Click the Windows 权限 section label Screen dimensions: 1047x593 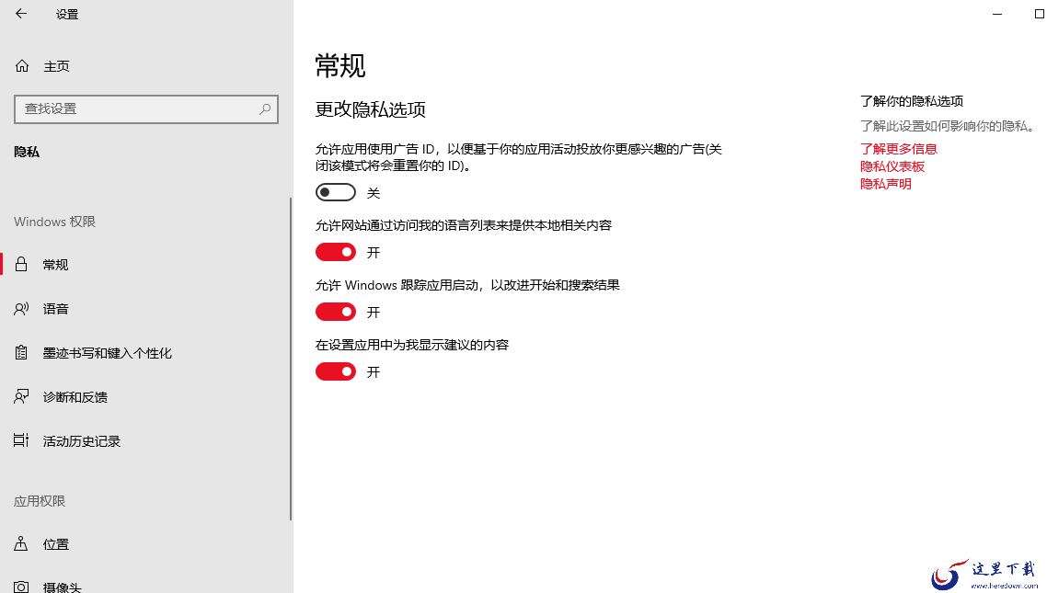click(x=55, y=222)
